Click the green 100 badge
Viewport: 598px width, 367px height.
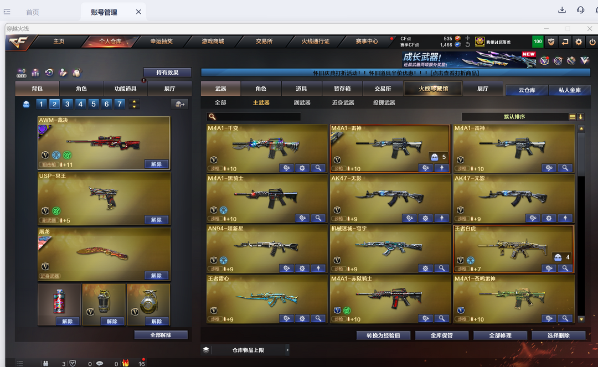[538, 42]
